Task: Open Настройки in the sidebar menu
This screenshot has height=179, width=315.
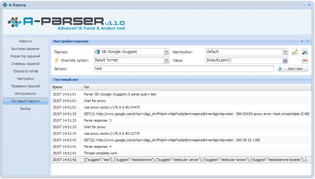Action: [26, 79]
